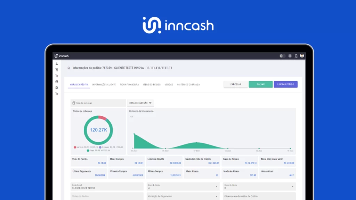Open the apps grid icon in the header
Viewport: 356px width, 200px height.
[290, 56]
